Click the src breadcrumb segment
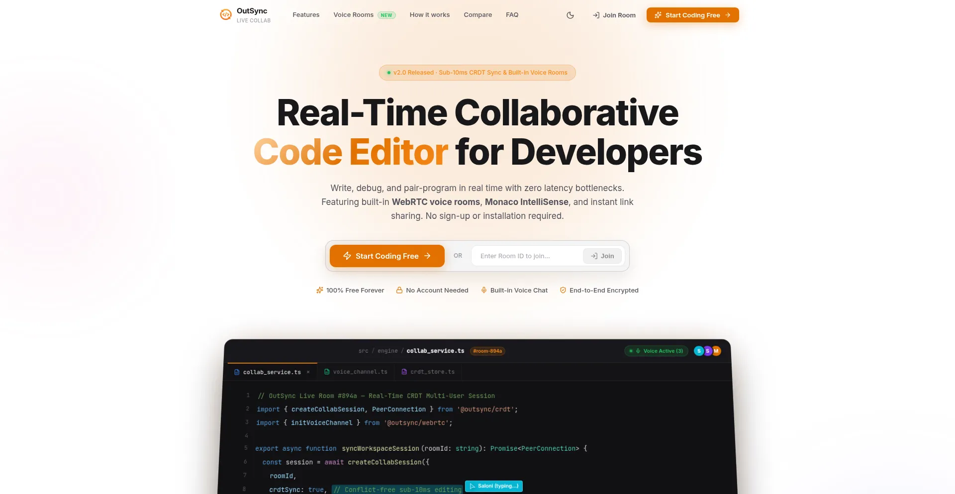955x494 pixels. [364, 351]
